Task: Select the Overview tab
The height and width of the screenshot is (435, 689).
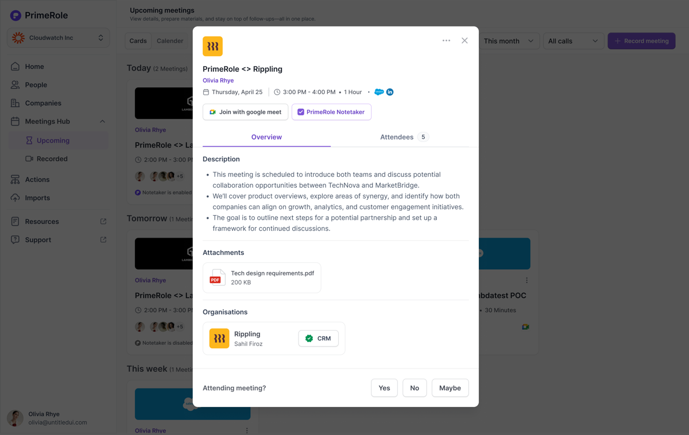Action: (266, 137)
